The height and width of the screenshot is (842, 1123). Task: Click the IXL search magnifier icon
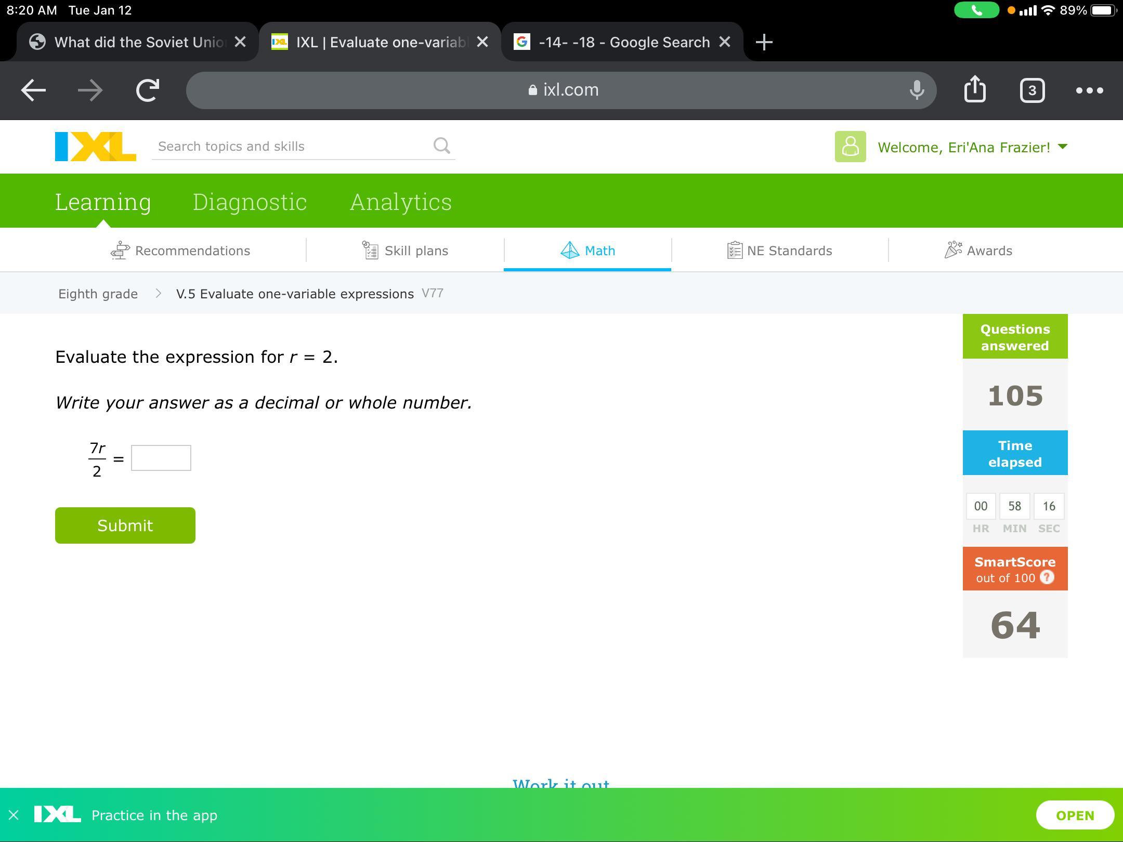click(441, 146)
